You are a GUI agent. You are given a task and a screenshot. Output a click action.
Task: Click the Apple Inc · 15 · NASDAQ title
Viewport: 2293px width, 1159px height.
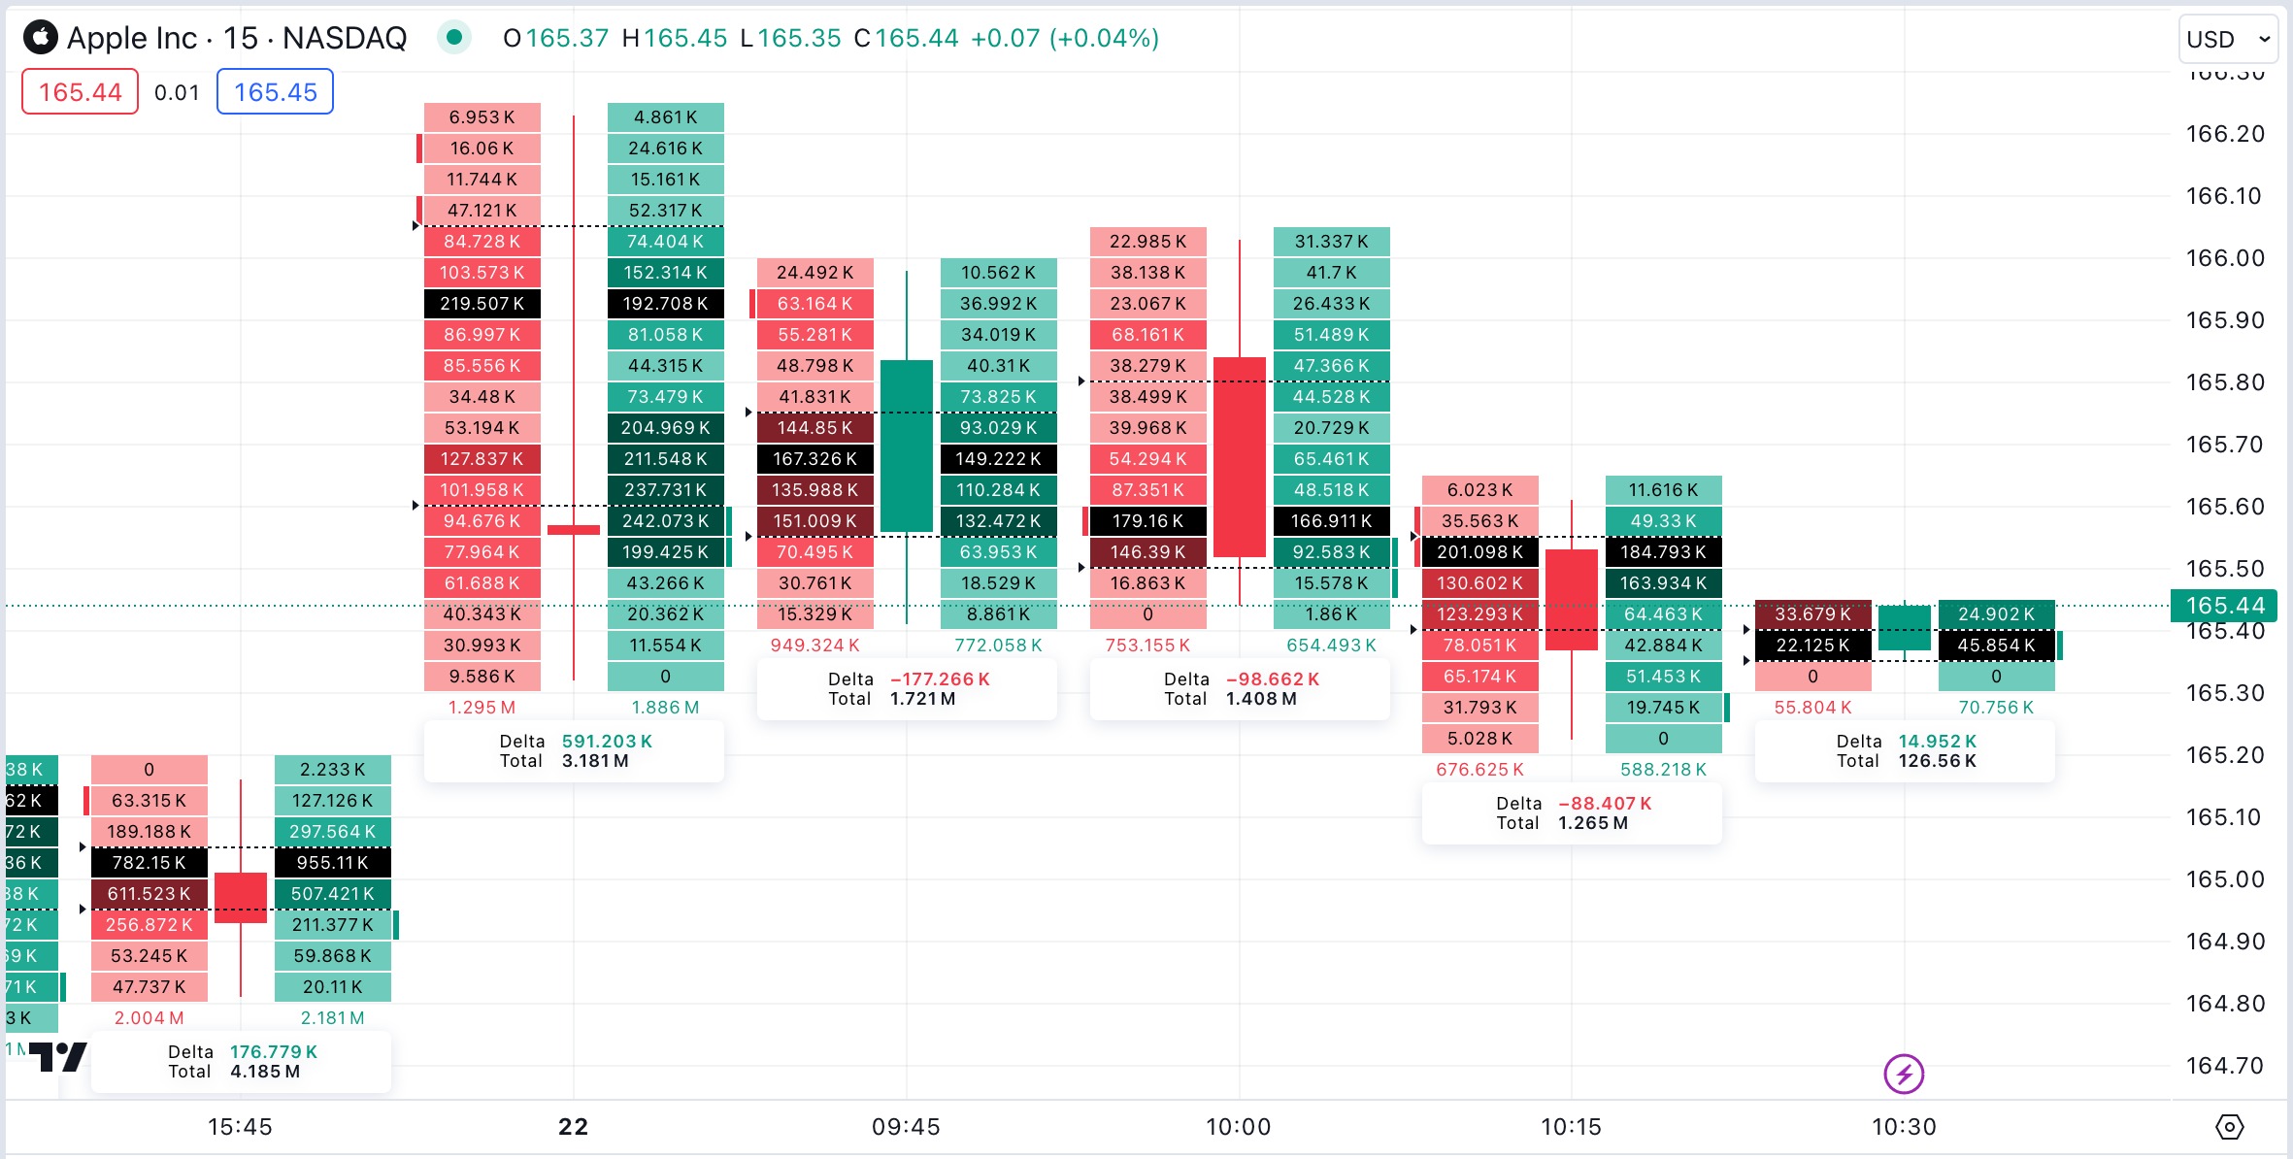point(237,38)
